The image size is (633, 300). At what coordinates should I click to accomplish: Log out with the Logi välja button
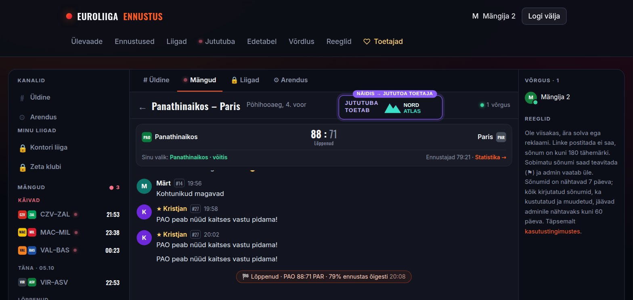544,16
